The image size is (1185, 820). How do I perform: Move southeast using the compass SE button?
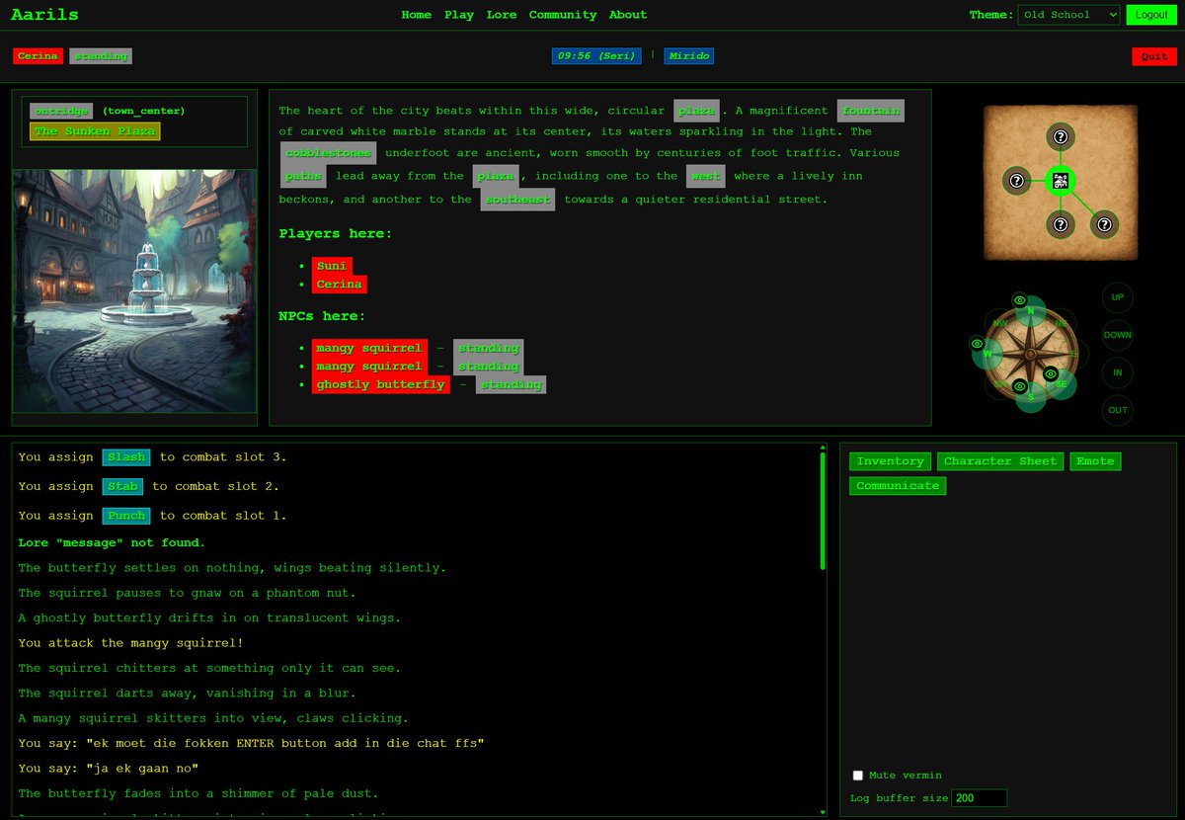(x=1062, y=384)
